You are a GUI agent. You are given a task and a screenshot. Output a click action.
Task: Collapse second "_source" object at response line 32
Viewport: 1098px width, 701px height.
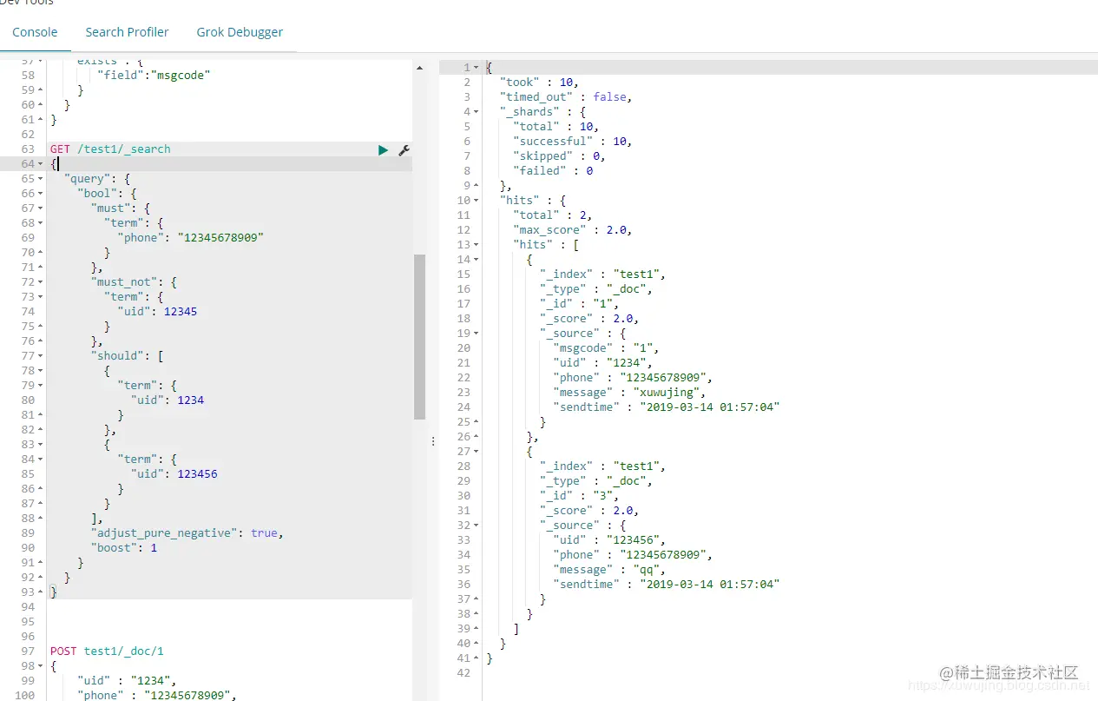[x=477, y=526]
